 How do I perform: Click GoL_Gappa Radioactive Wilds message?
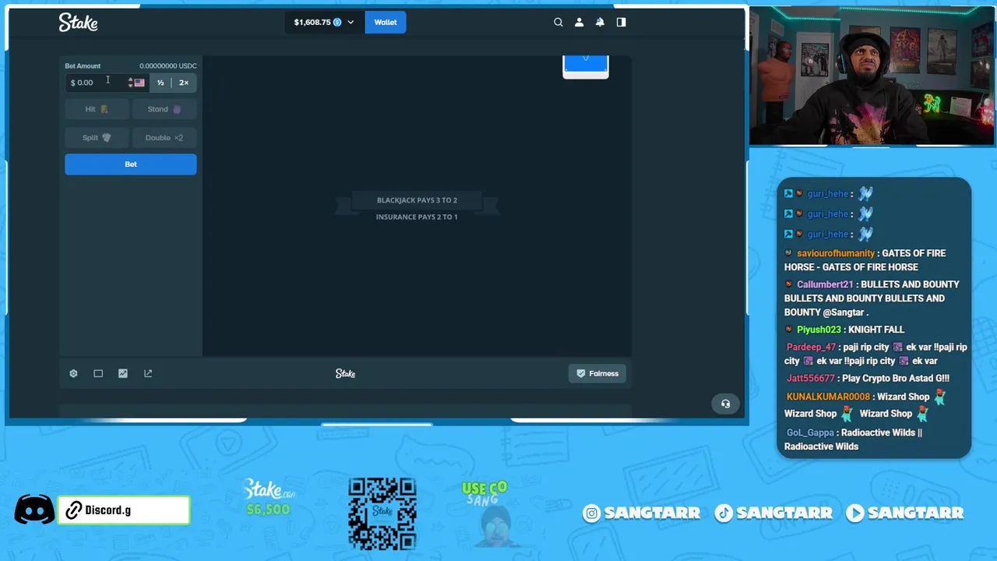[854, 439]
